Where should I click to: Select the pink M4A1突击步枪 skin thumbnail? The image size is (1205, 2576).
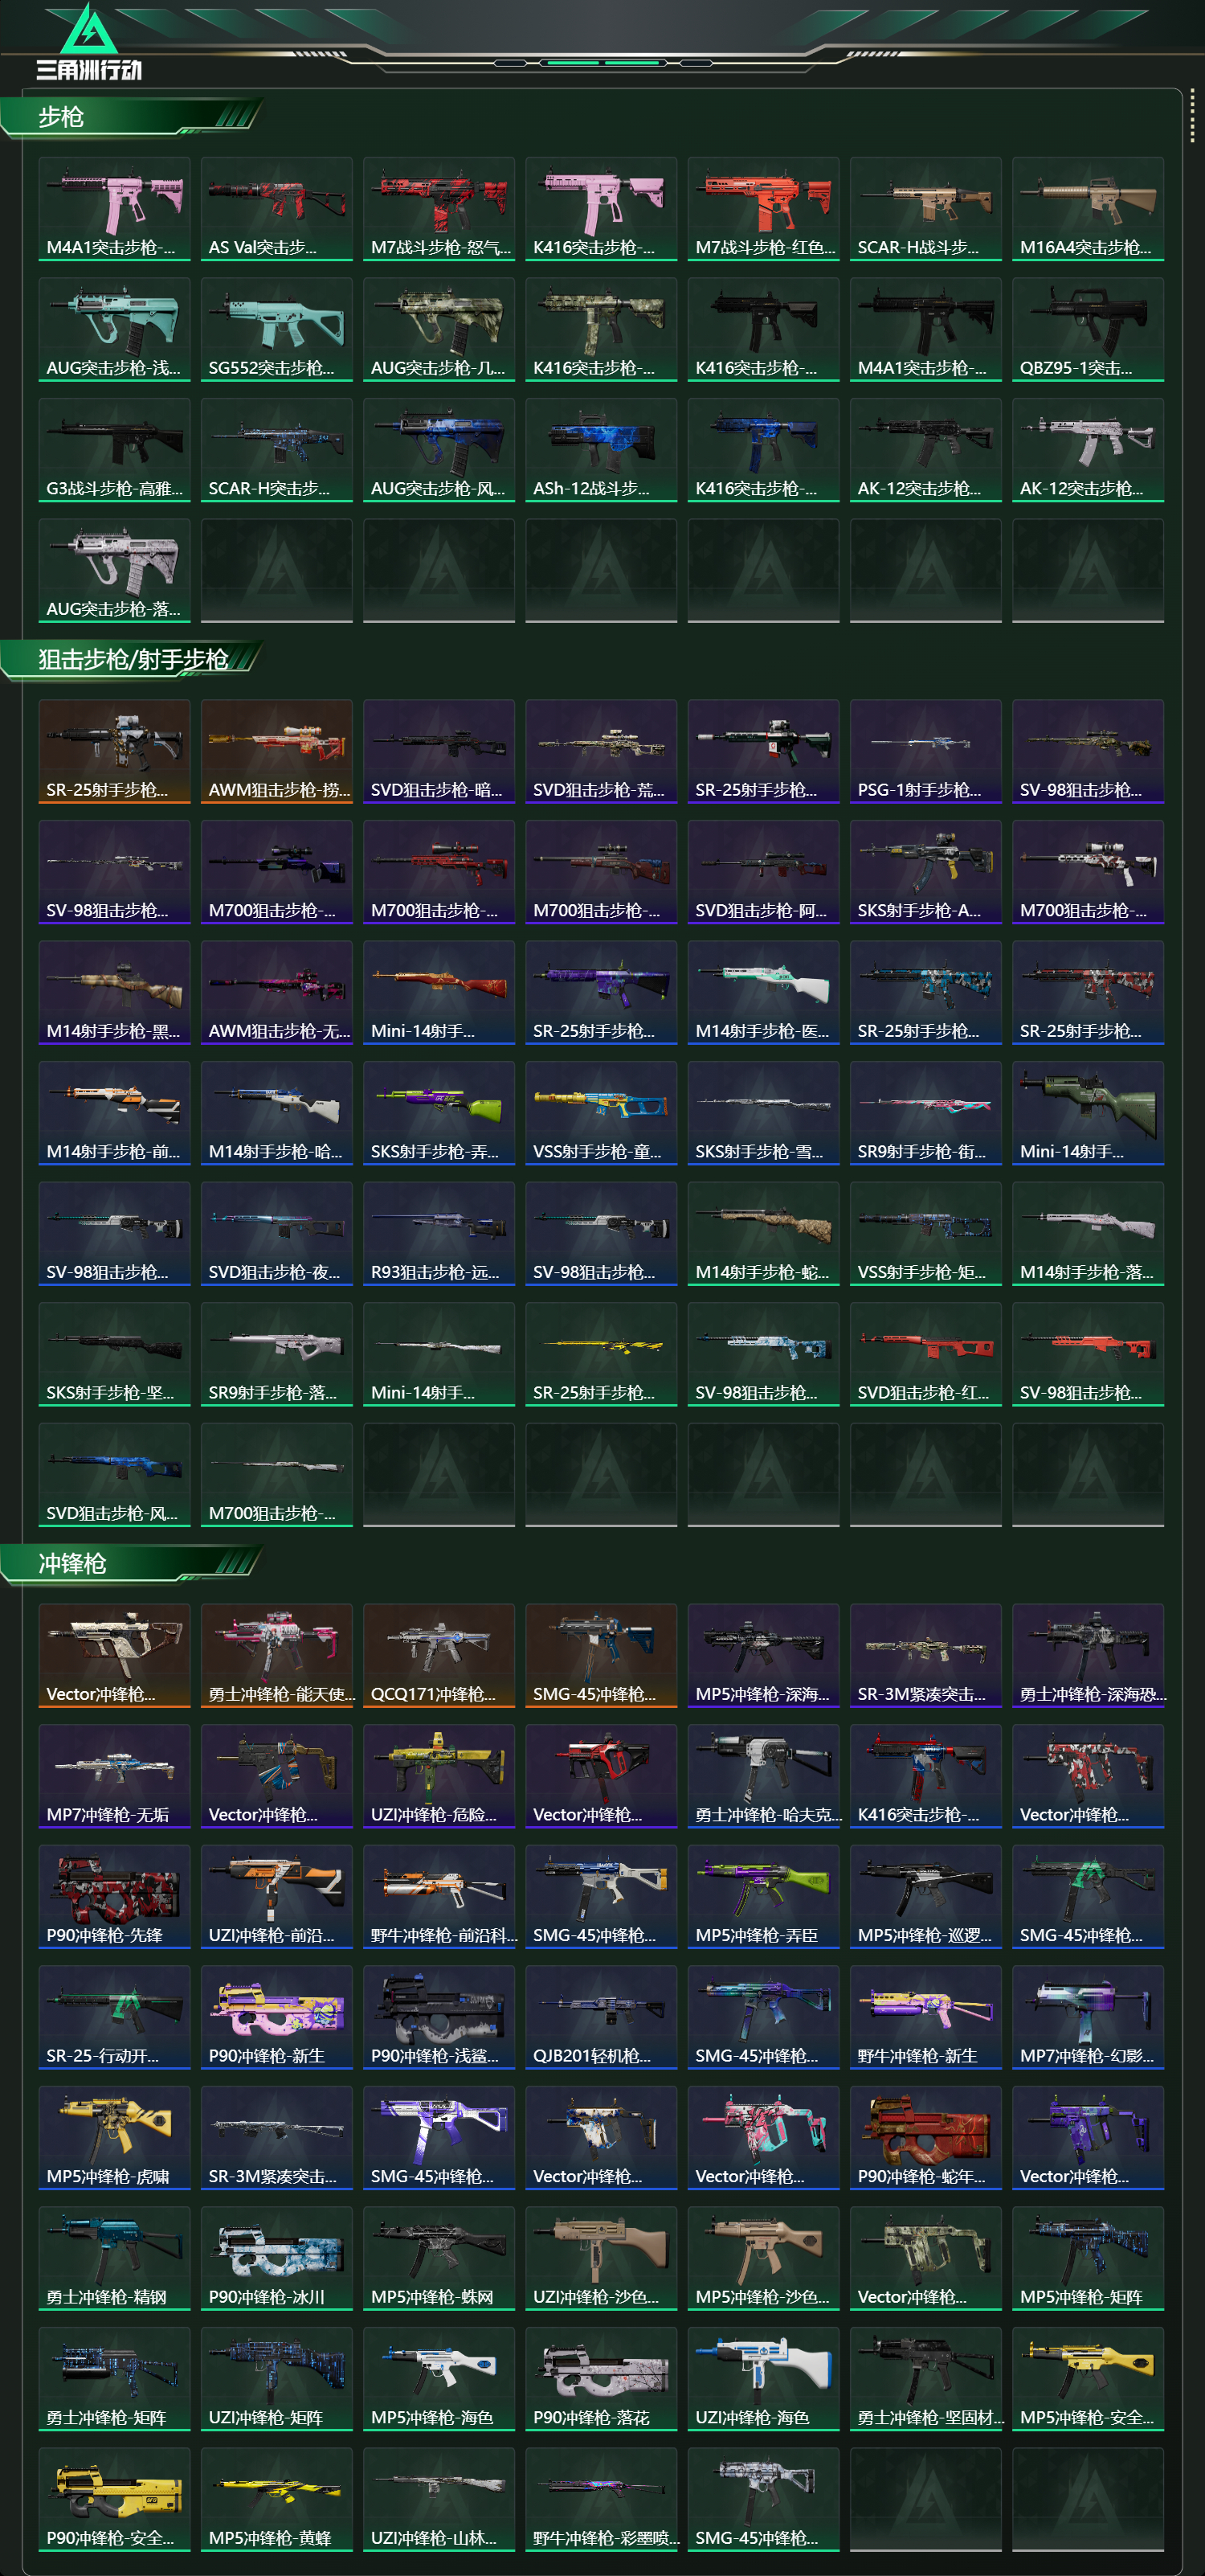[114, 208]
